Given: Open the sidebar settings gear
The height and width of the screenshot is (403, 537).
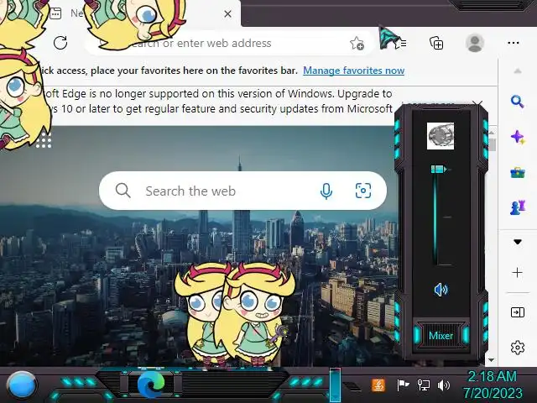Looking at the screenshot, I should [x=518, y=348].
